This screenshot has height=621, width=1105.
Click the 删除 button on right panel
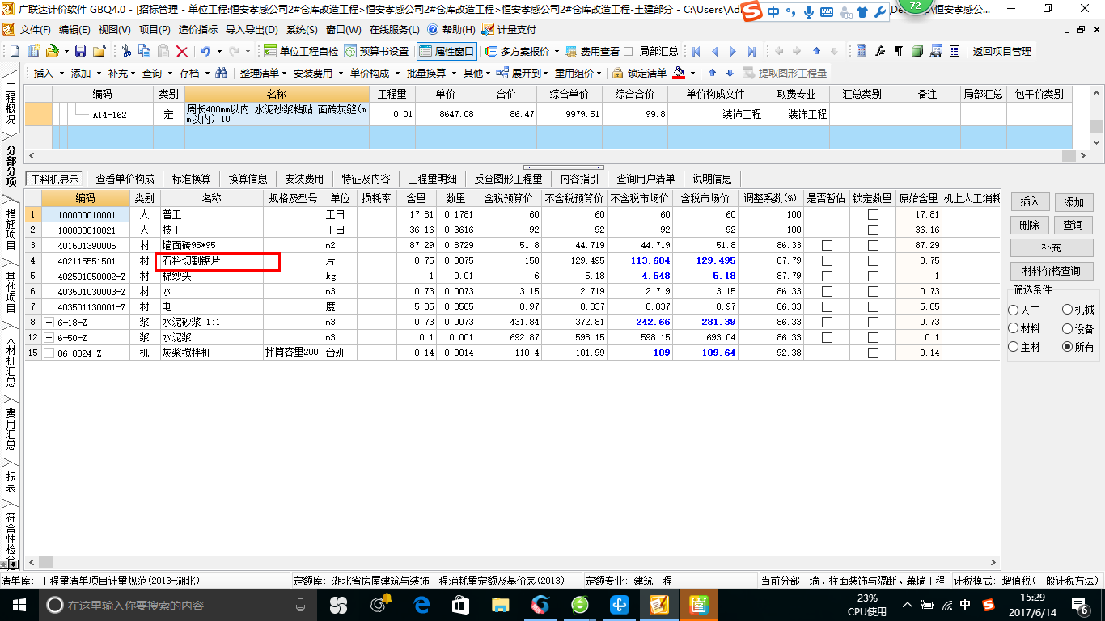(x=1029, y=226)
